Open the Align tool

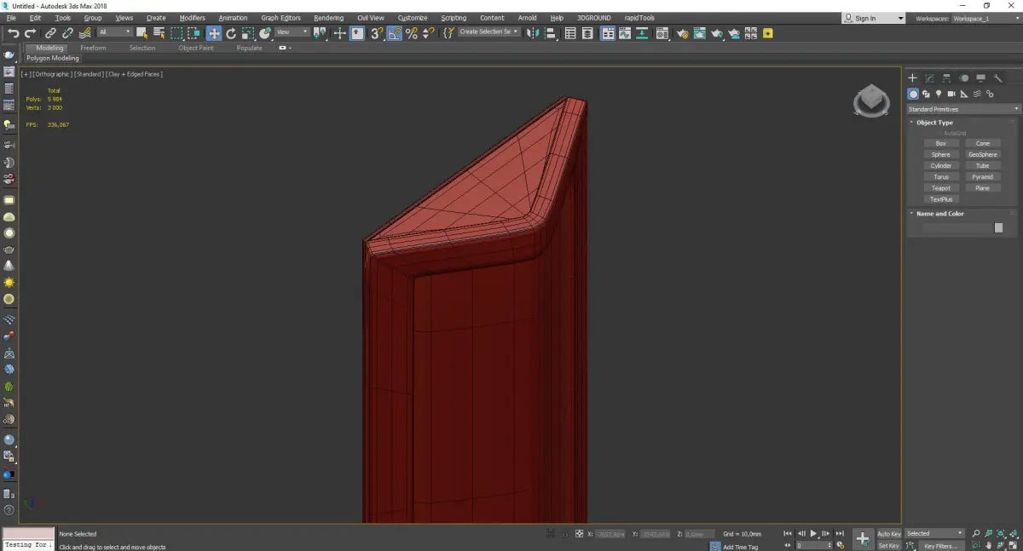pos(551,33)
